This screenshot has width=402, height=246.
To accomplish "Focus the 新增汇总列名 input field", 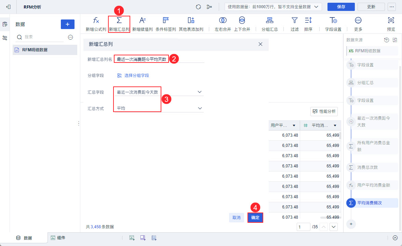I will tap(159, 59).
